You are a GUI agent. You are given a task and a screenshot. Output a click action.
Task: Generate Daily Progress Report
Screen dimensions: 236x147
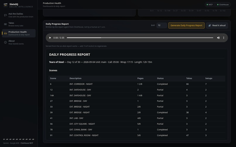[x=186, y=25]
